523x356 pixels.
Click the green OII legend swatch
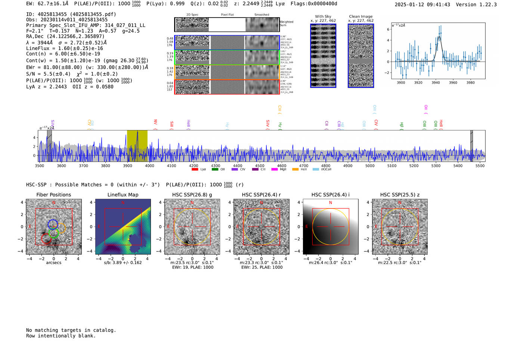pos(215,169)
